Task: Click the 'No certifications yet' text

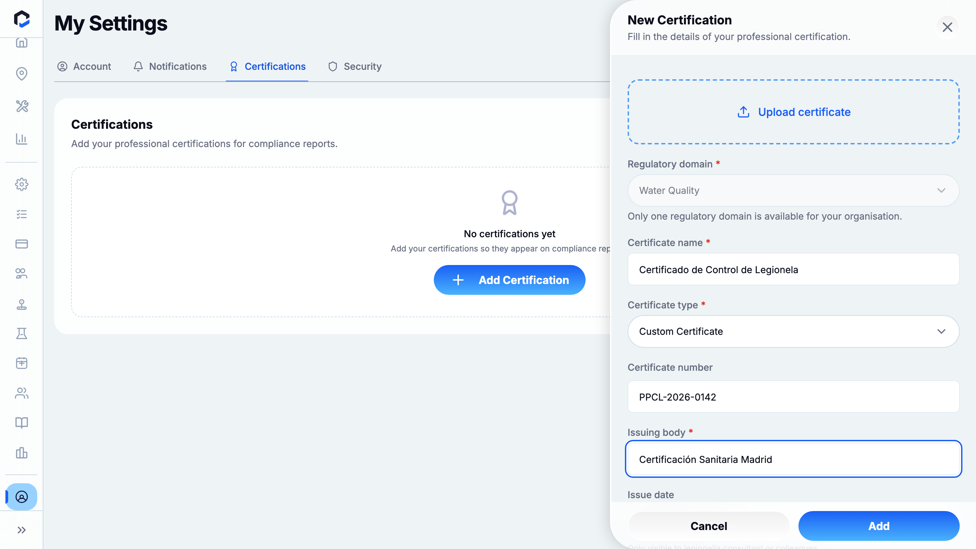Action: [510, 234]
